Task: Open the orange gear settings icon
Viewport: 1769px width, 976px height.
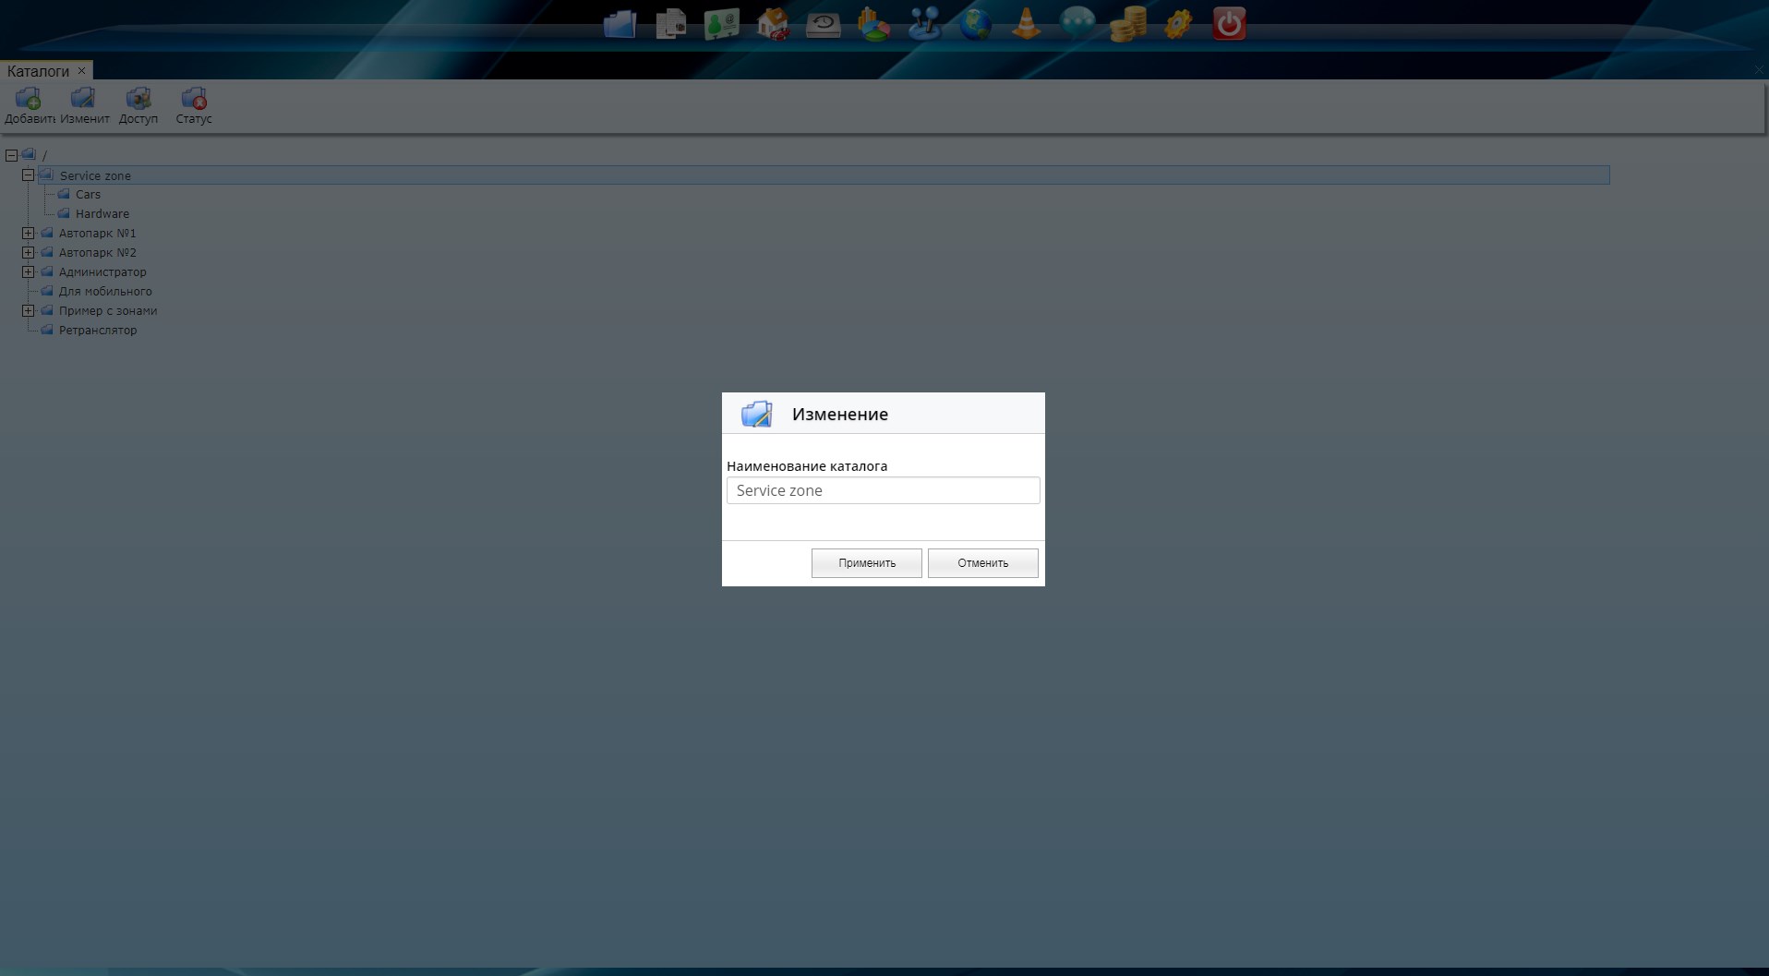Action: coord(1178,24)
